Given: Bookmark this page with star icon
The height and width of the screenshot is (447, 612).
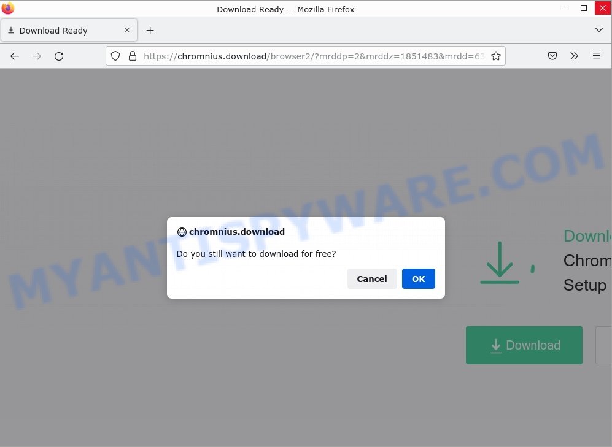Looking at the screenshot, I should [x=496, y=56].
